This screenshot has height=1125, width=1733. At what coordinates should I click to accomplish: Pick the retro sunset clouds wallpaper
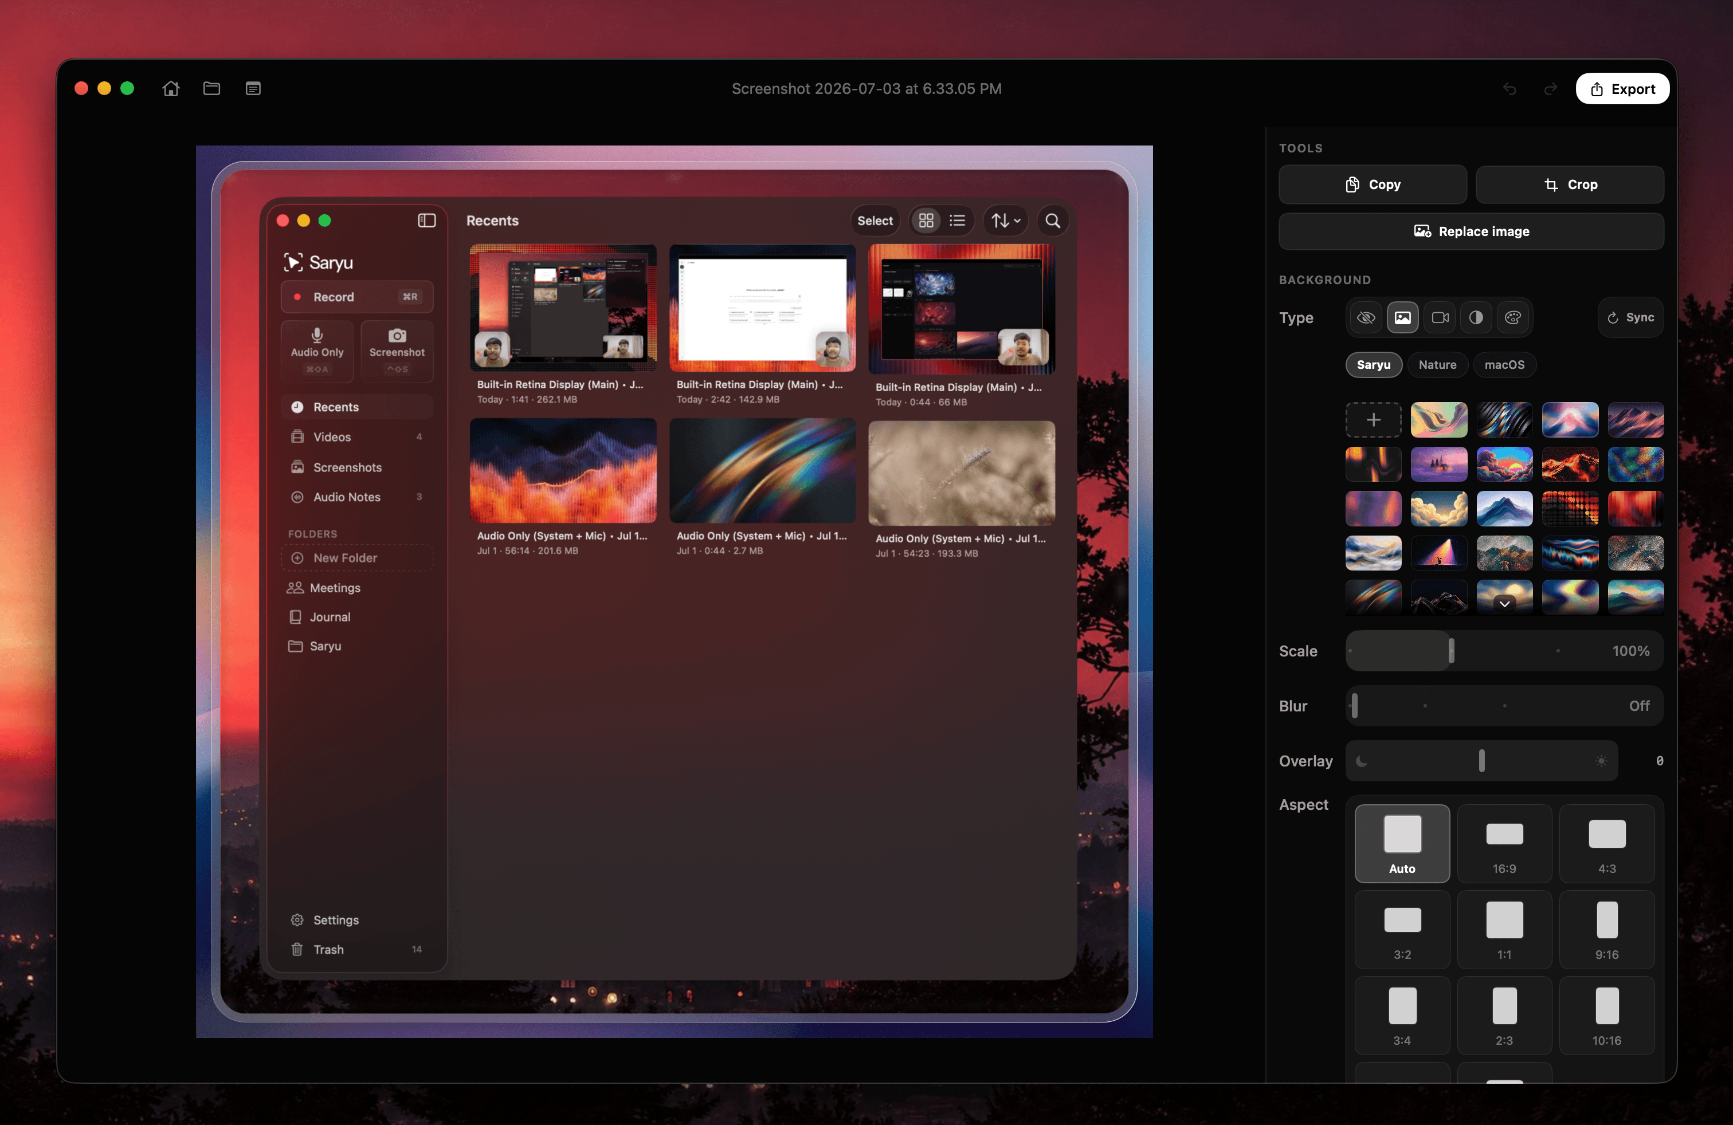[x=1504, y=464]
